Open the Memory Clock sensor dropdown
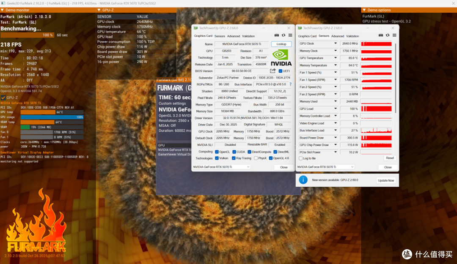Viewport: 457px width, 264px height. tap(336, 51)
